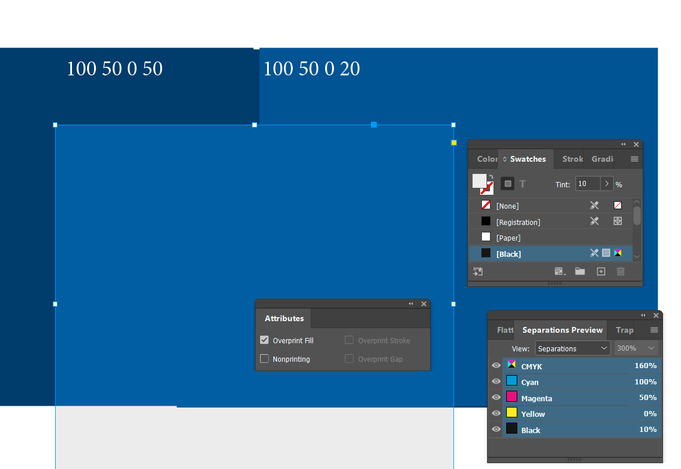The height and width of the screenshot is (469, 681).
Task: Click the [Registration] row crossed pencil icon
Action: click(x=594, y=221)
